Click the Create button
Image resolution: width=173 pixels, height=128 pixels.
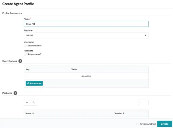coord(164,124)
